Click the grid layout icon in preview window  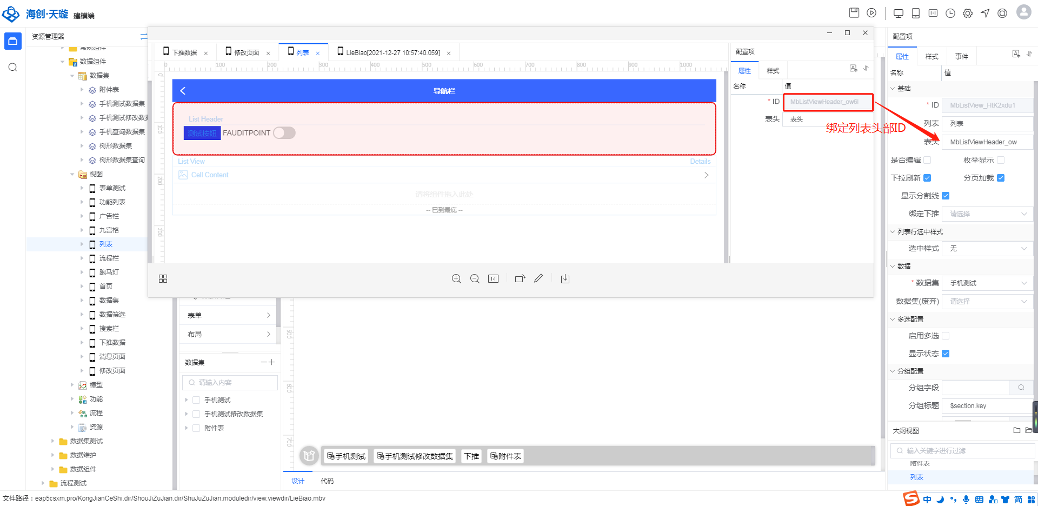[x=163, y=279]
